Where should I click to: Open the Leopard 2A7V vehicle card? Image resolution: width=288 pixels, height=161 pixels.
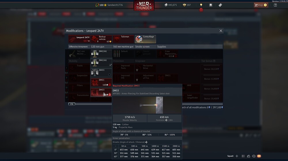tap(79, 39)
